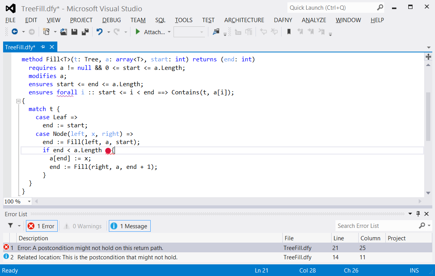Click the Save file floppy icon
This screenshot has height=276, width=435.
tap(74, 32)
